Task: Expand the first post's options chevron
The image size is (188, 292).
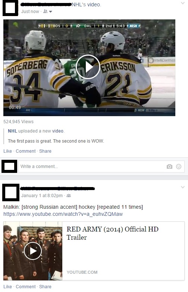Action: click(183, 3)
